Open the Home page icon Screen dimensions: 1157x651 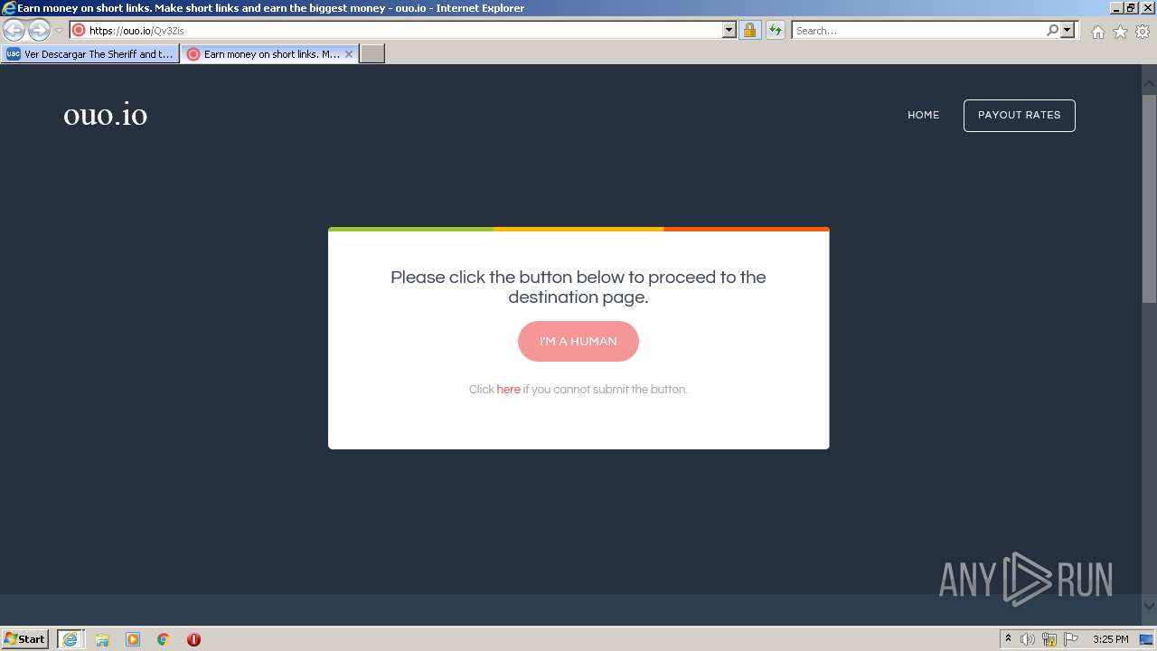coord(1097,32)
